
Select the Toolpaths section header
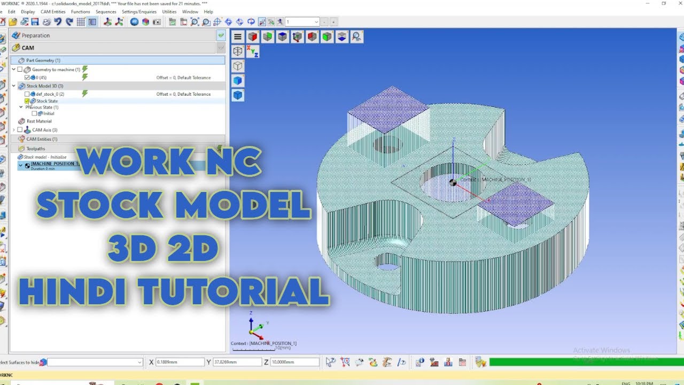point(118,148)
